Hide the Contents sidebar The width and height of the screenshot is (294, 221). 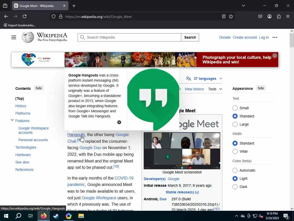point(39,88)
